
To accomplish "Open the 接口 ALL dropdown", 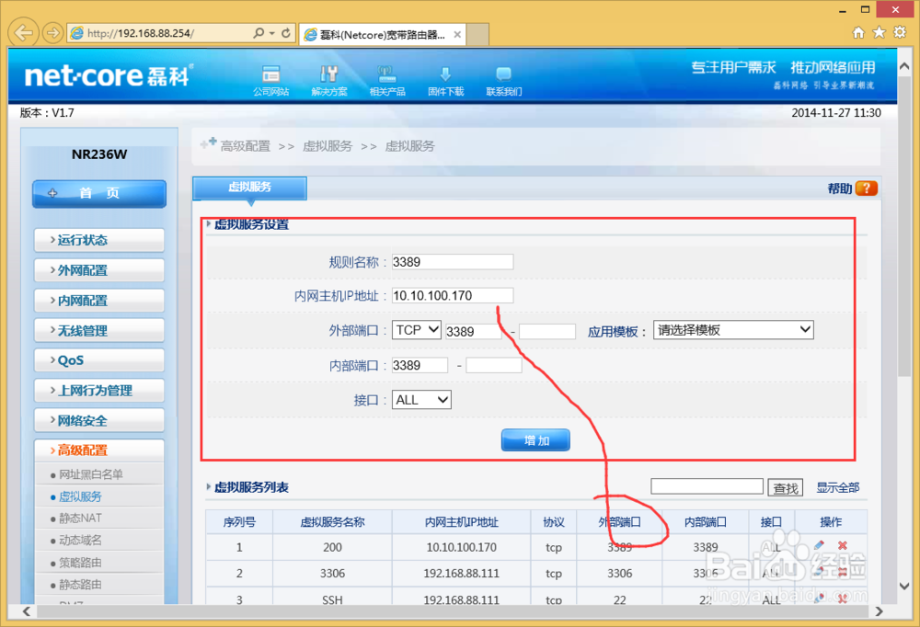I will 421,400.
